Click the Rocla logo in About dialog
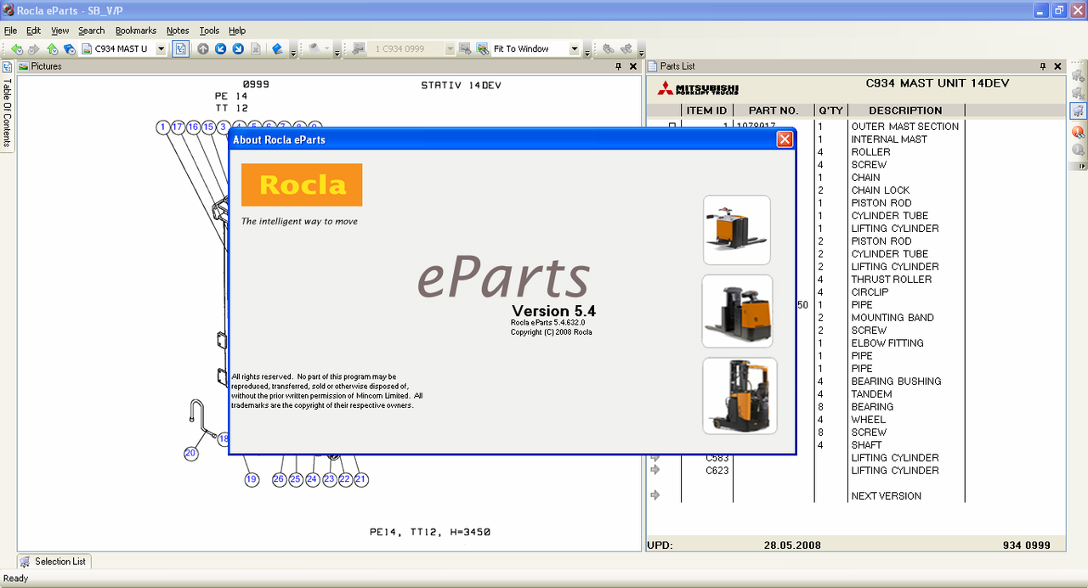 pyautogui.click(x=302, y=184)
